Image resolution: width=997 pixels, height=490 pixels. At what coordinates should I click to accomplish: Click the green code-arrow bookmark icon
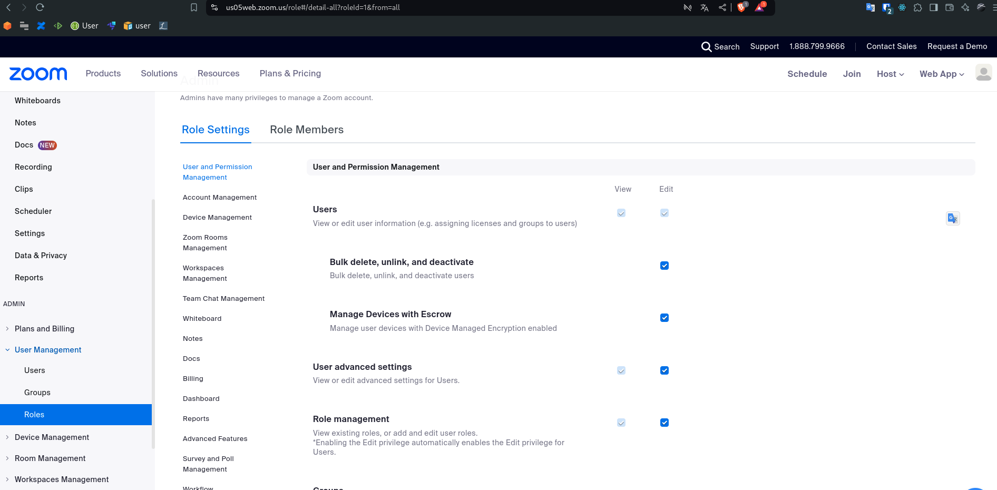tap(58, 25)
